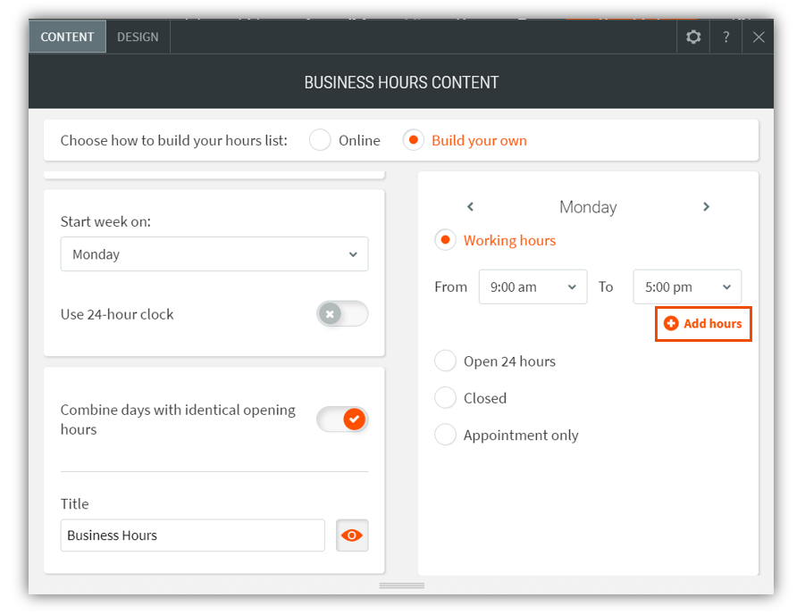Switch to the Design tab
Viewport: 805px width, 614px height.
pos(138,37)
